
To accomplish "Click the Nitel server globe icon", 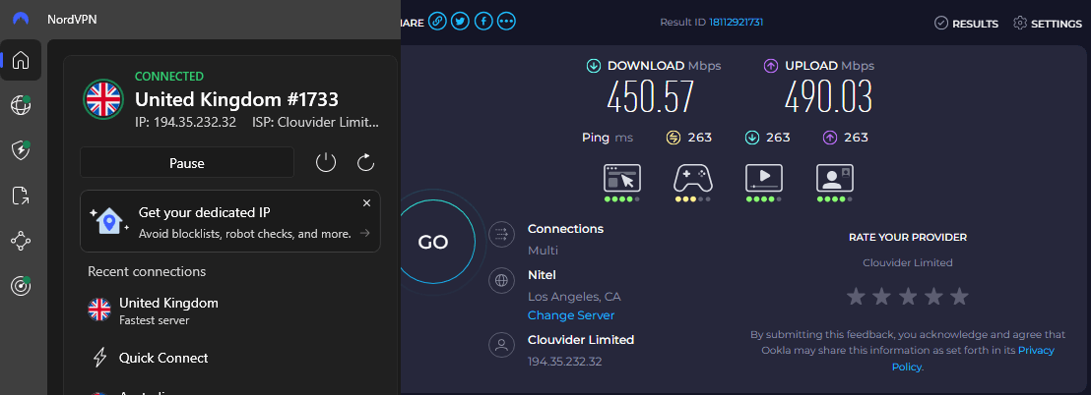I will click(500, 281).
